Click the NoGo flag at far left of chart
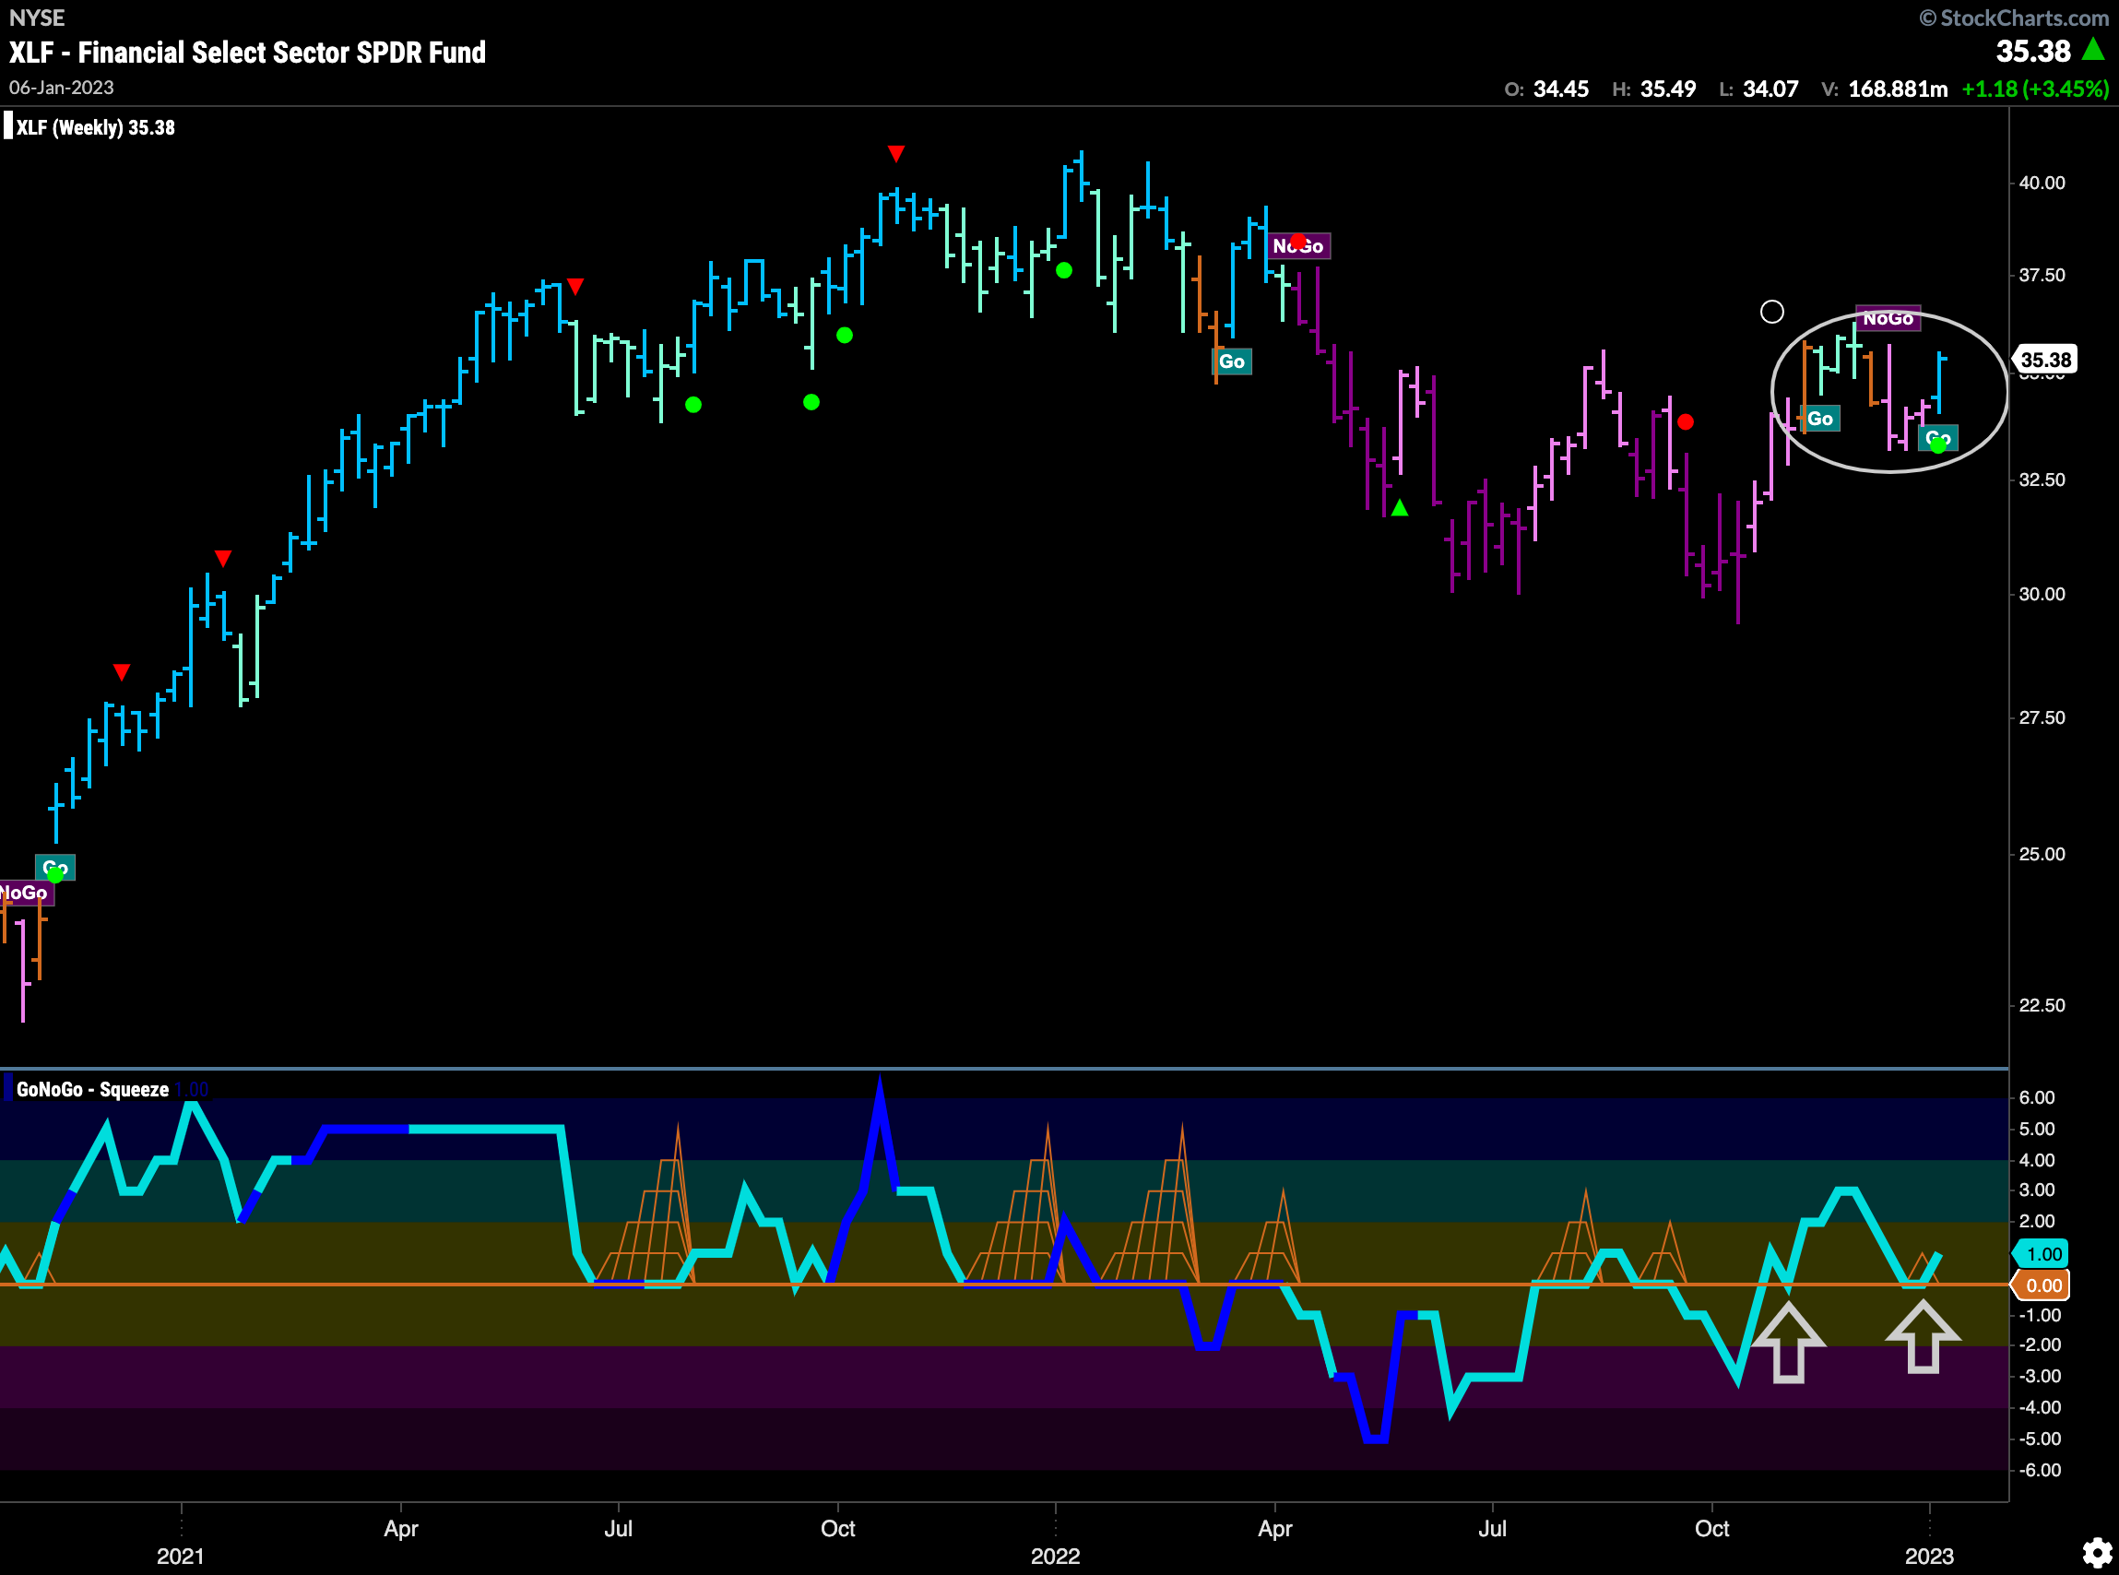This screenshot has height=1575, width=2119. point(26,893)
